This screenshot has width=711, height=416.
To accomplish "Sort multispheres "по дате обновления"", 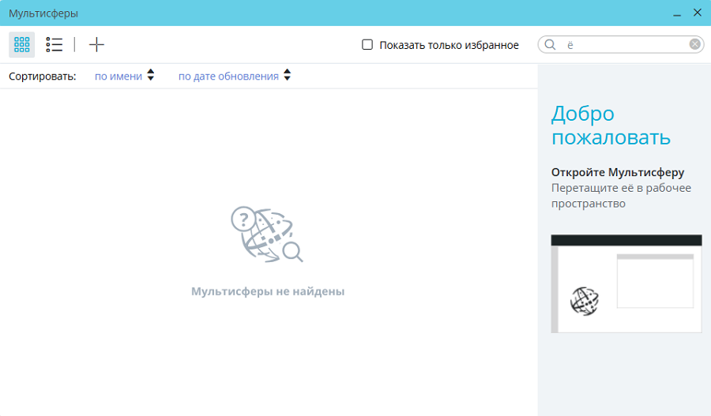I will [228, 76].
